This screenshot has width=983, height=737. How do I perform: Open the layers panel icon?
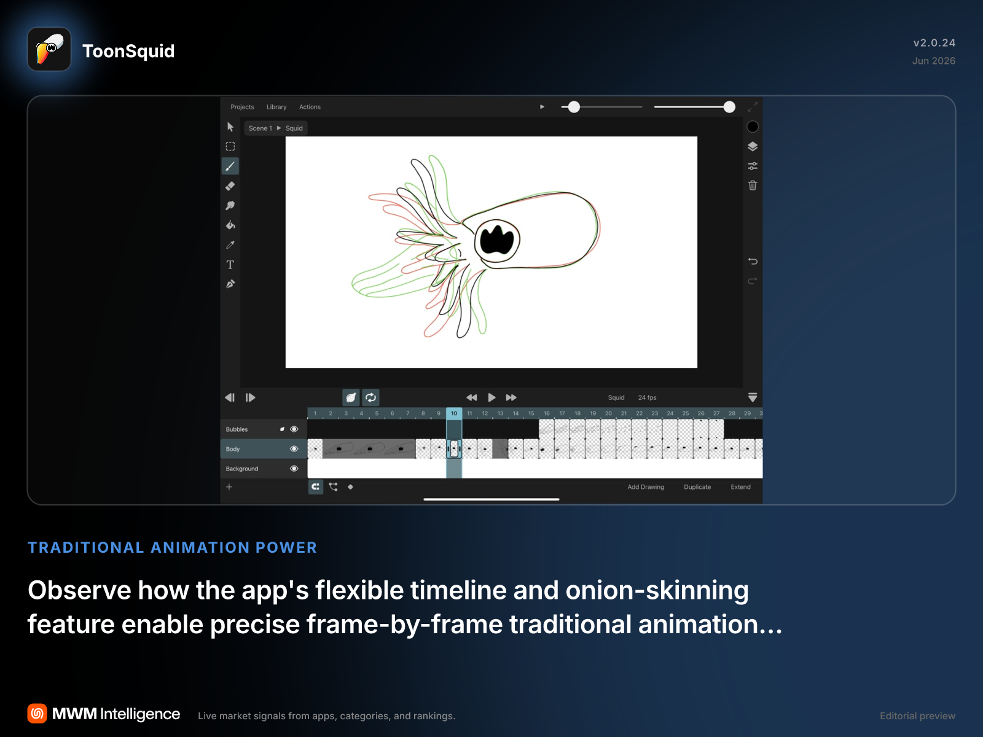(x=753, y=147)
